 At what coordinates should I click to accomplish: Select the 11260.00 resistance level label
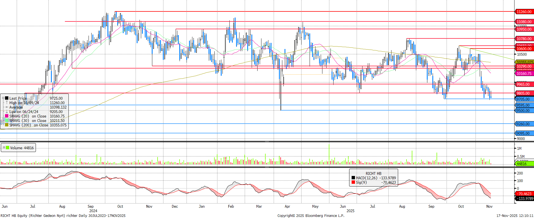(x=524, y=12)
